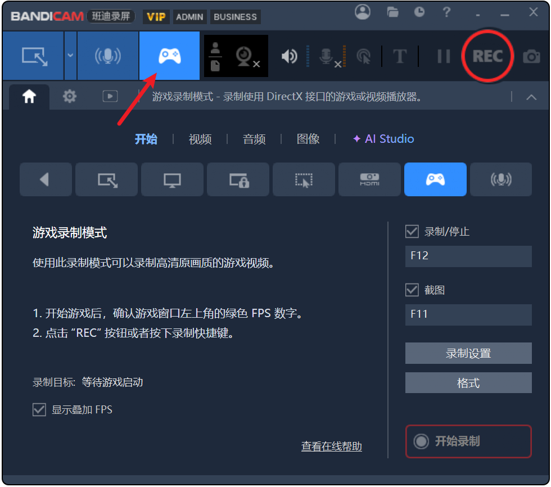Open the settings gear tab
Image resolution: width=551 pixels, height=487 pixels.
tap(70, 96)
